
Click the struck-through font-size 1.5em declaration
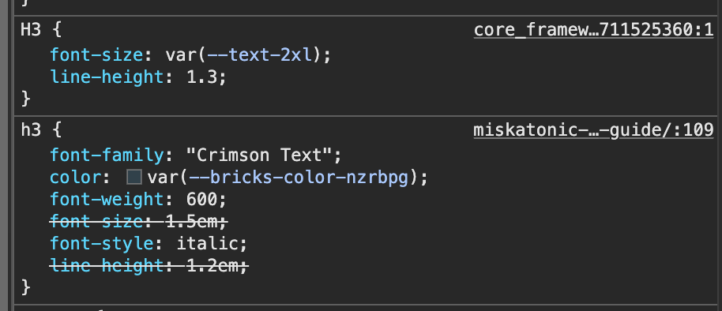[x=138, y=221]
